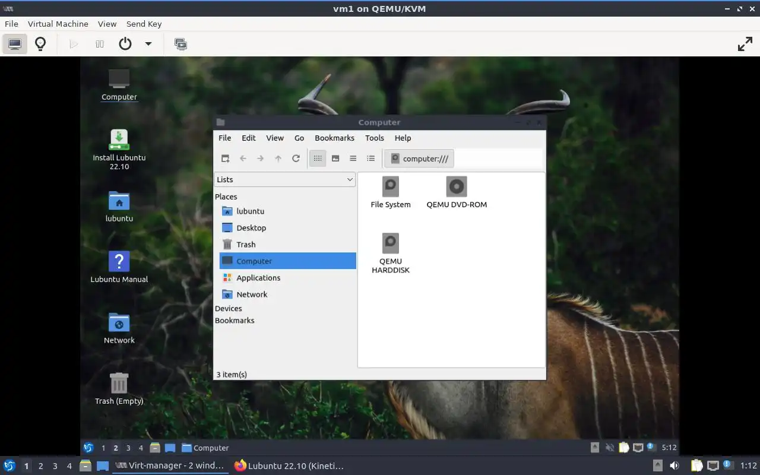Switch to thumbnail view mode
The height and width of the screenshot is (475, 760).
click(x=335, y=159)
